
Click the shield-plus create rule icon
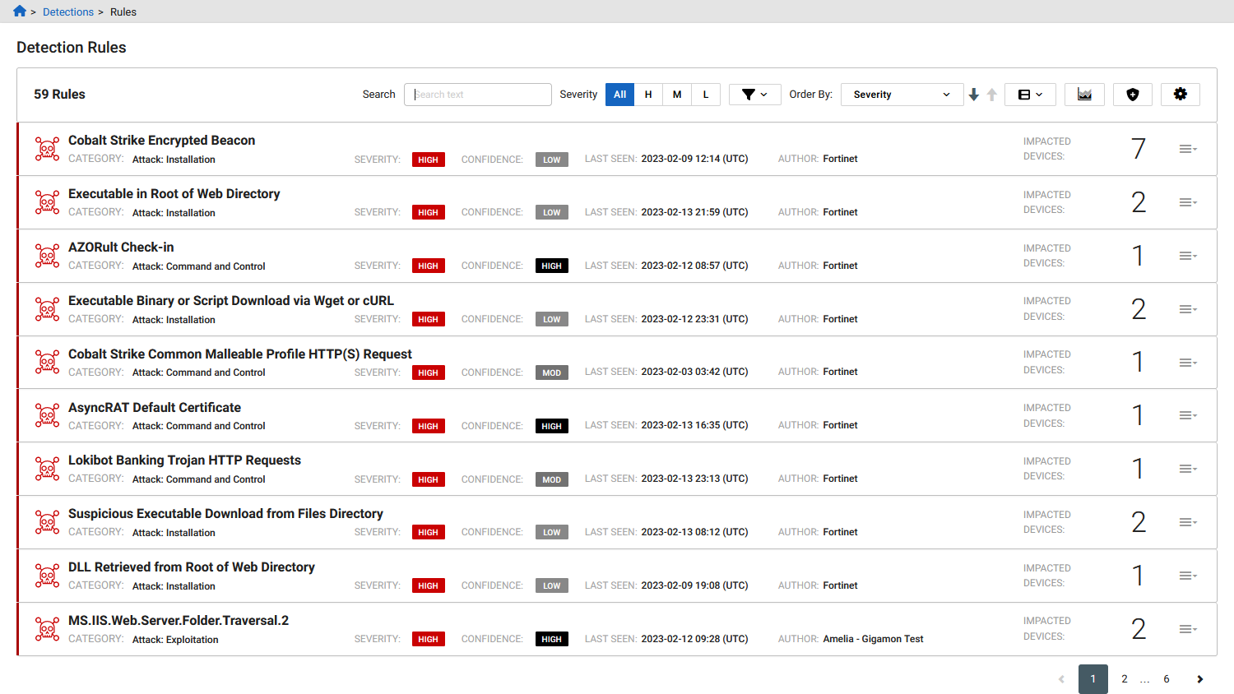click(1133, 94)
